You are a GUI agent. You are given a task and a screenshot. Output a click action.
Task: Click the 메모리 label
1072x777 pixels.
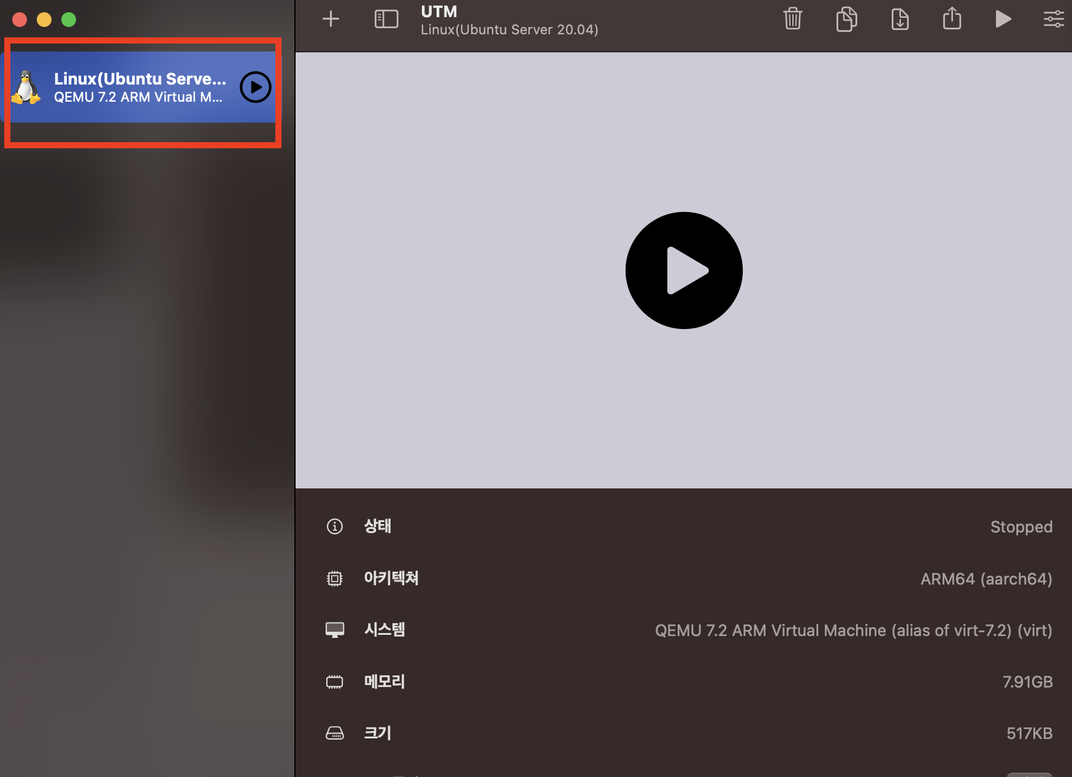[385, 681]
